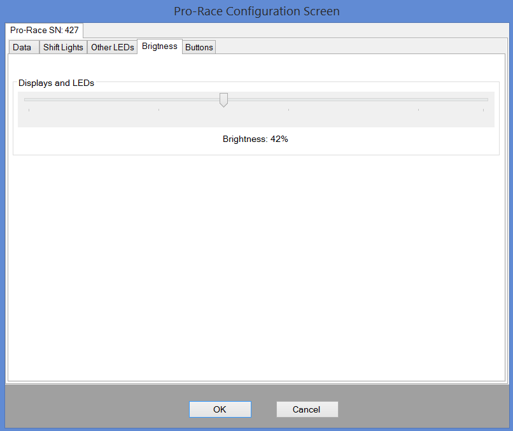Image resolution: width=513 pixels, height=431 pixels.
Task: Click the brightness slider thumb
Action: [223, 100]
